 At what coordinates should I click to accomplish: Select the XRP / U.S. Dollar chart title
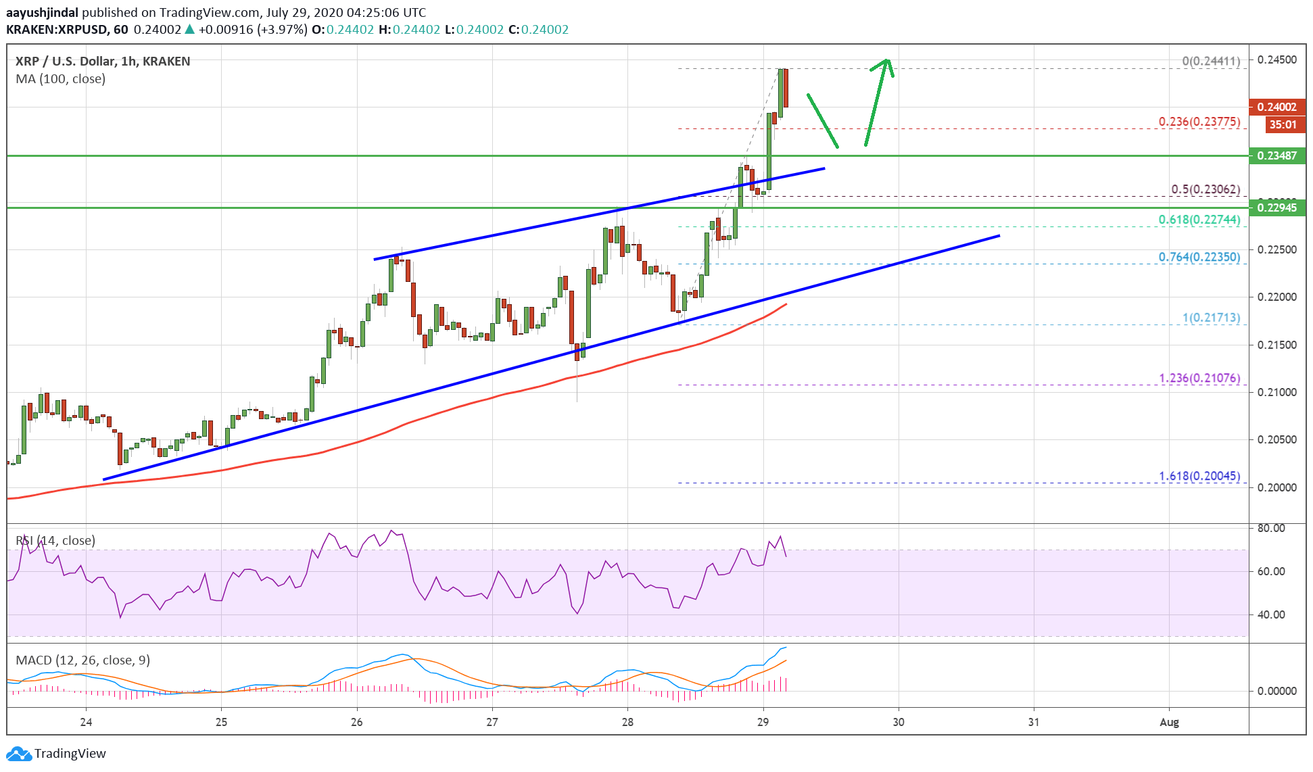click(x=103, y=62)
